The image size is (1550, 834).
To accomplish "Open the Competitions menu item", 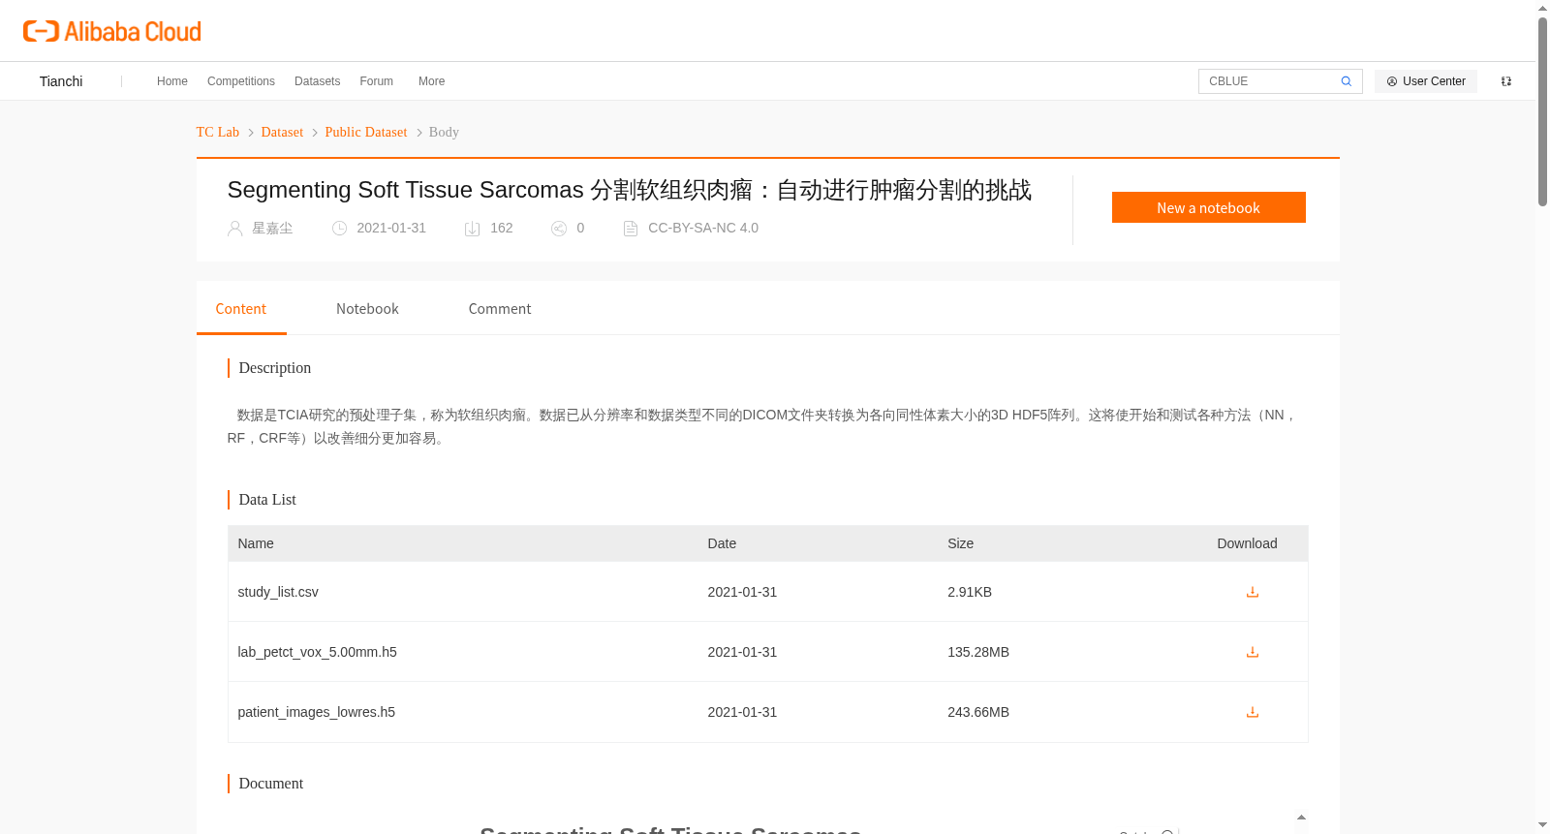I will point(241,81).
